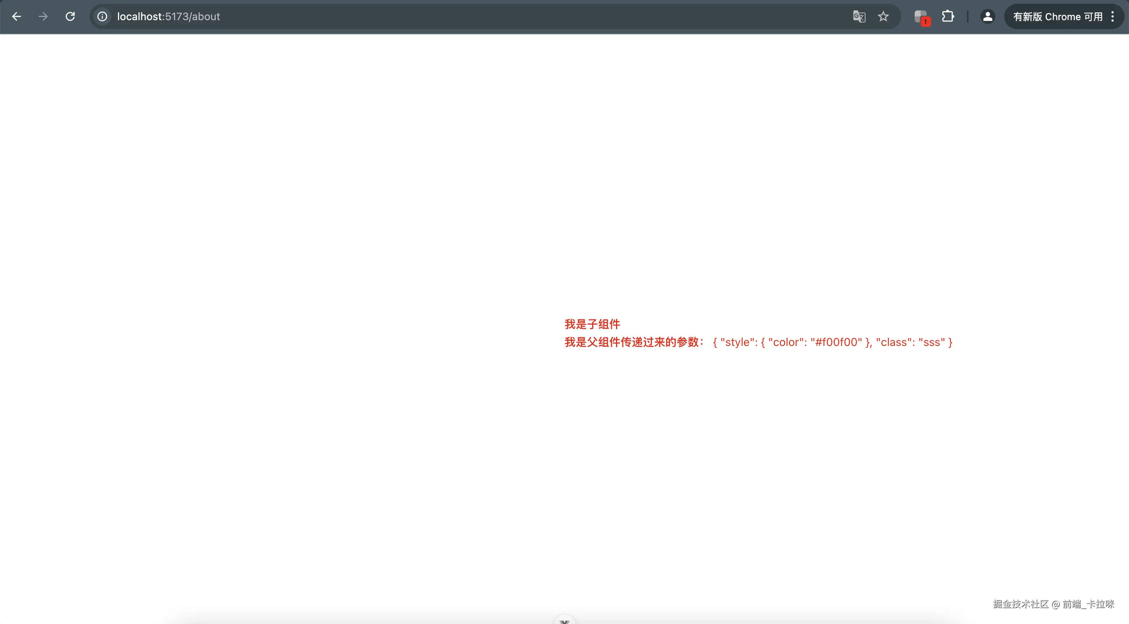This screenshot has width=1129, height=624.
Task: Toggle the Vue DevTools panel button
Action: tap(564, 620)
